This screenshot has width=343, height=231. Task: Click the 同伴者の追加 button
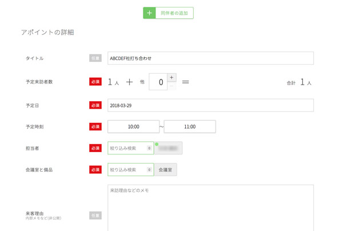[174, 12]
